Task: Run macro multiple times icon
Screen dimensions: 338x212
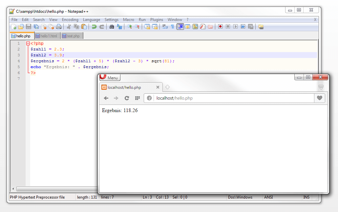Action: (243, 27)
